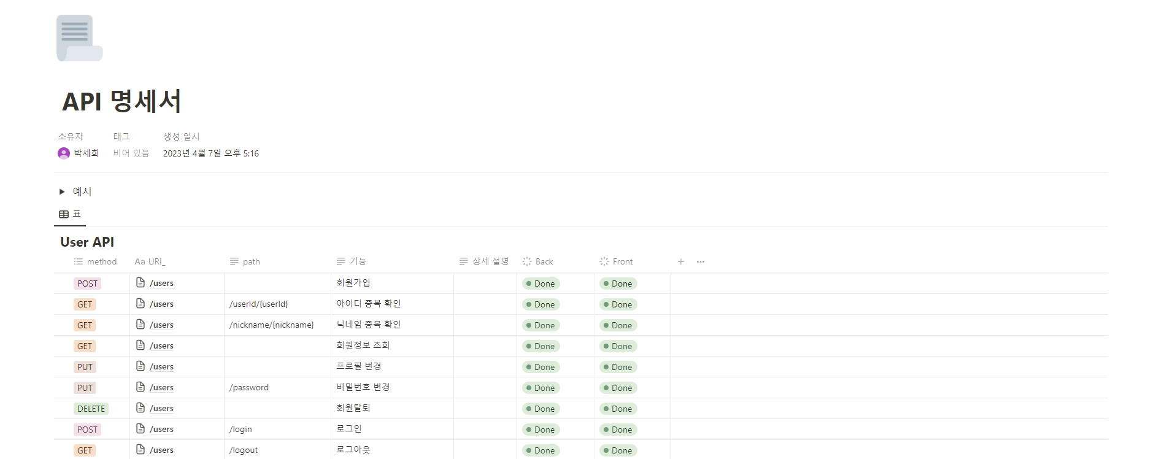Select the 표 table view tab
The image size is (1165, 459).
point(70,214)
